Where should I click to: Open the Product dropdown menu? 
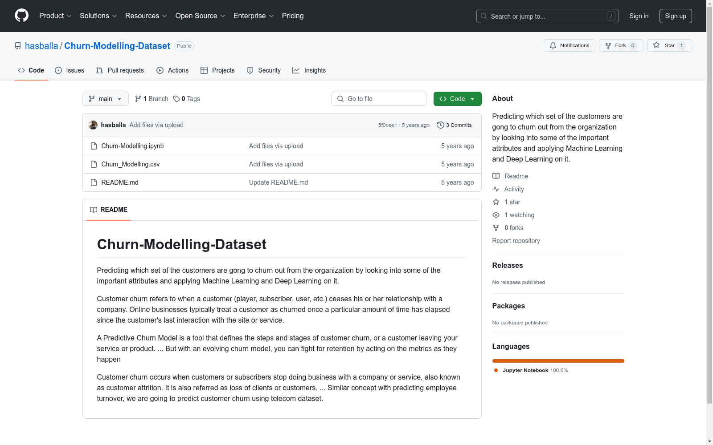pos(55,16)
